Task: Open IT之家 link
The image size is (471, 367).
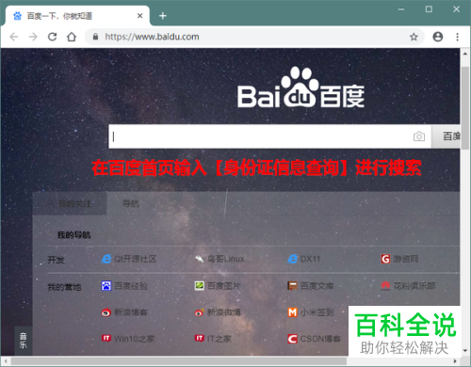Action: 213,339
